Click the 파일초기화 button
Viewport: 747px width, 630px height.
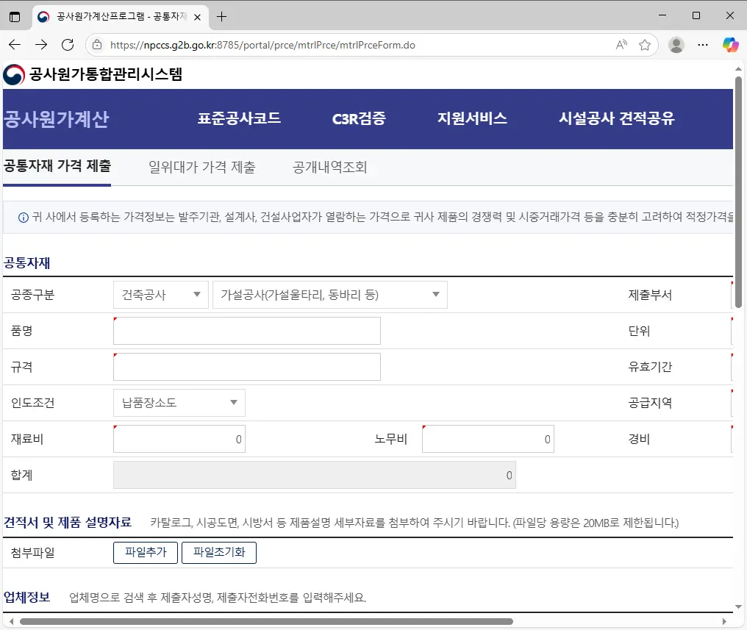[219, 552]
